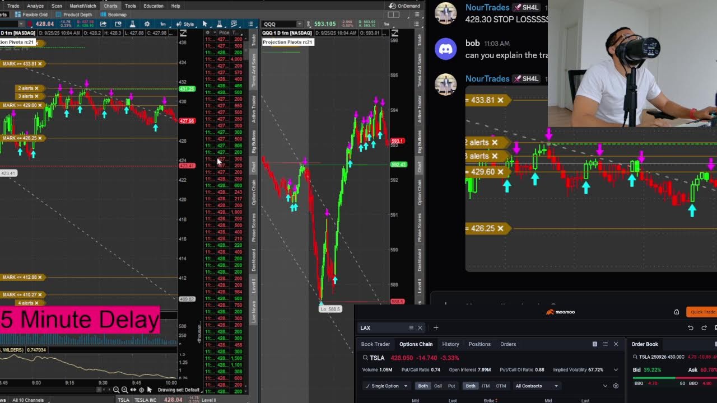Open the Options Chain hexagon settings icon
The width and height of the screenshot is (717, 403).
tap(616, 386)
